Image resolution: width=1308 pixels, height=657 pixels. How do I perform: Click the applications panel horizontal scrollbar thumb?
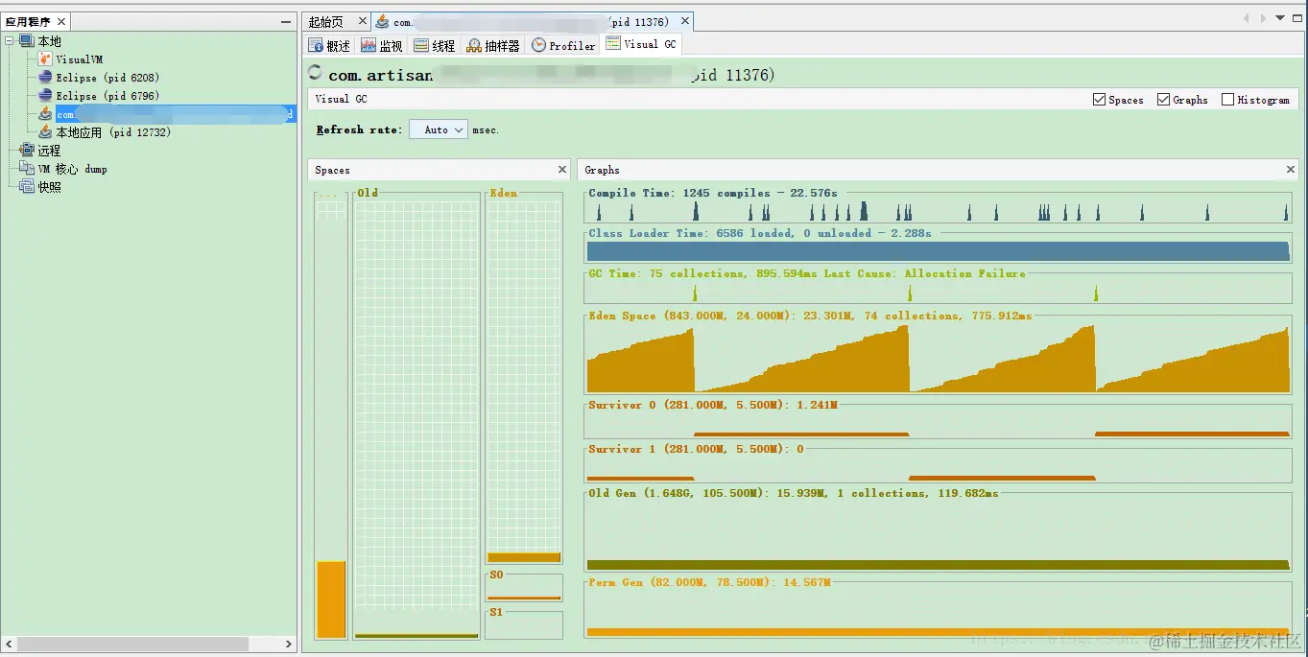tap(133, 644)
